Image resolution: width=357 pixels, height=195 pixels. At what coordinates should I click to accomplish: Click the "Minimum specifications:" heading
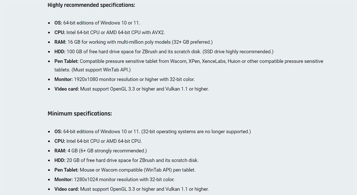tap(79, 113)
